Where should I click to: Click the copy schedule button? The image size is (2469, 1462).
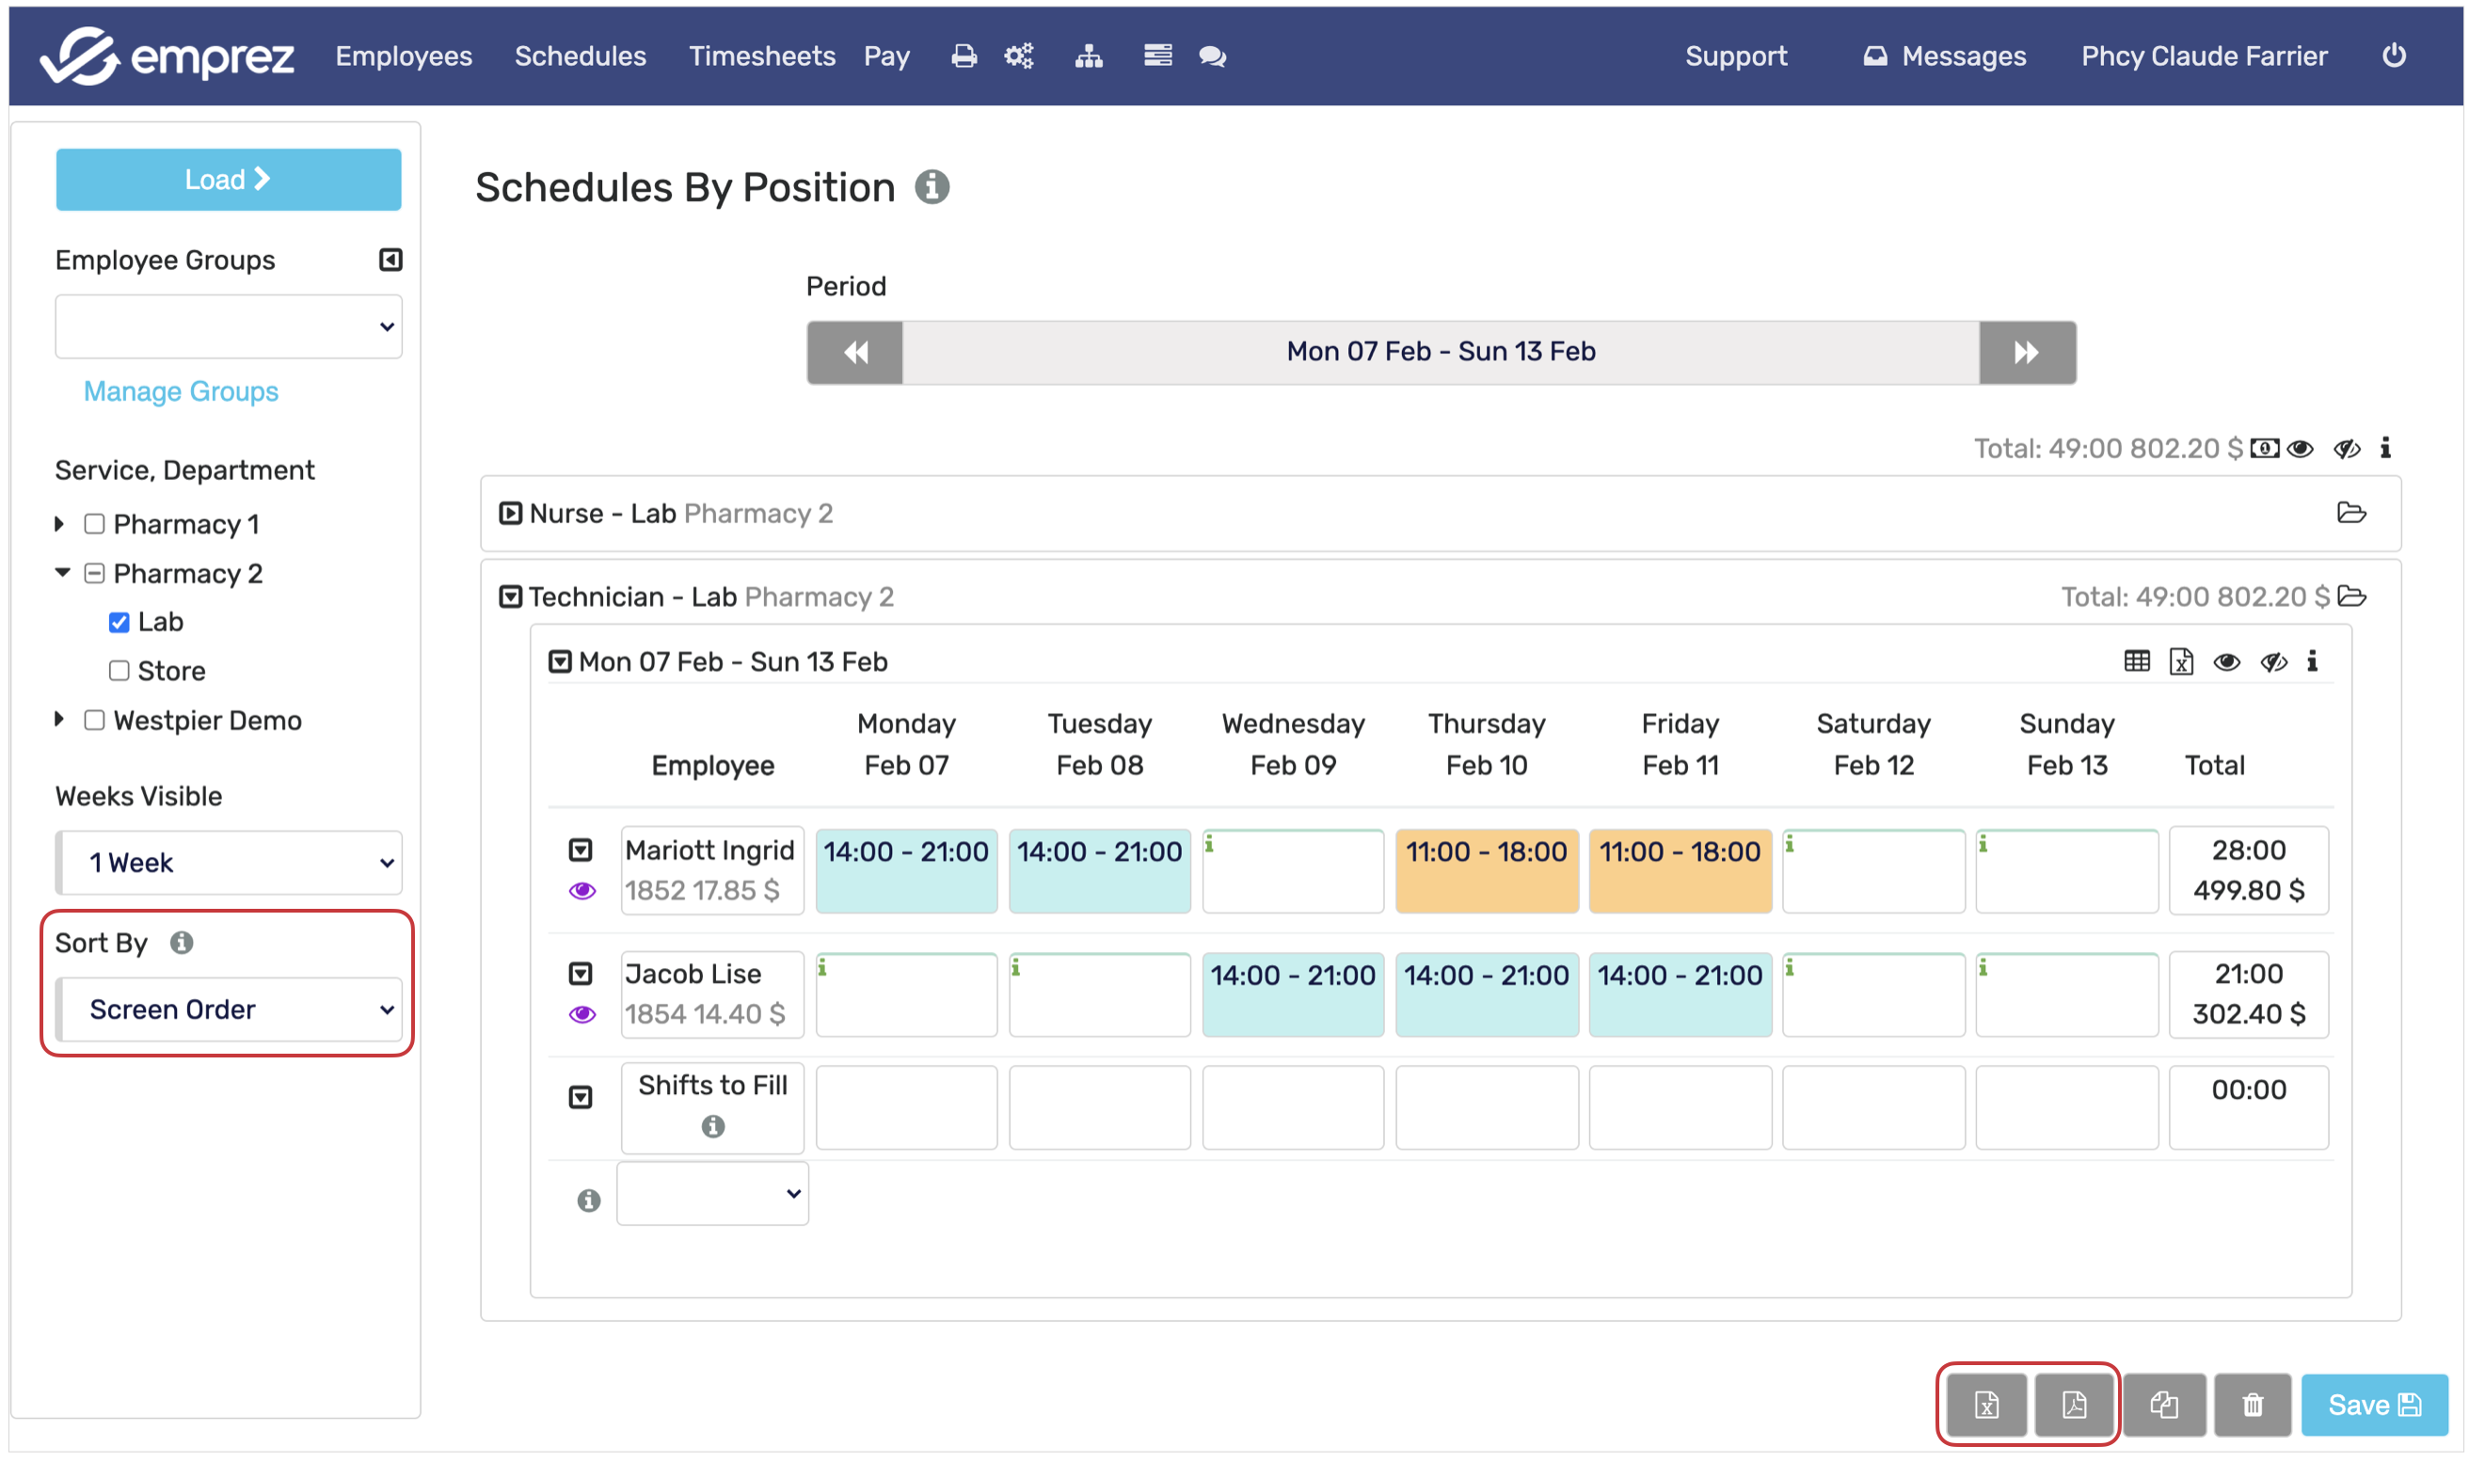click(x=2163, y=1404)
